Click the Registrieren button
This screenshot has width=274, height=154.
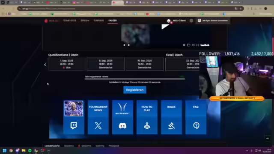(135, 90)
